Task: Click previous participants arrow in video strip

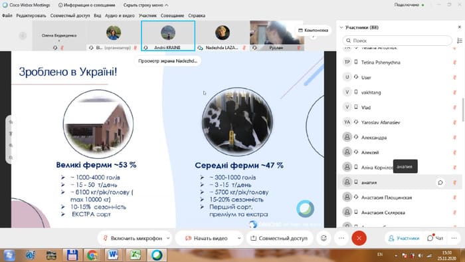Action: point(23,36)
